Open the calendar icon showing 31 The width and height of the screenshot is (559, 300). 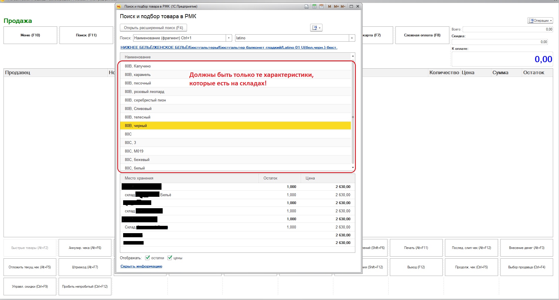[x=322, y=6]
